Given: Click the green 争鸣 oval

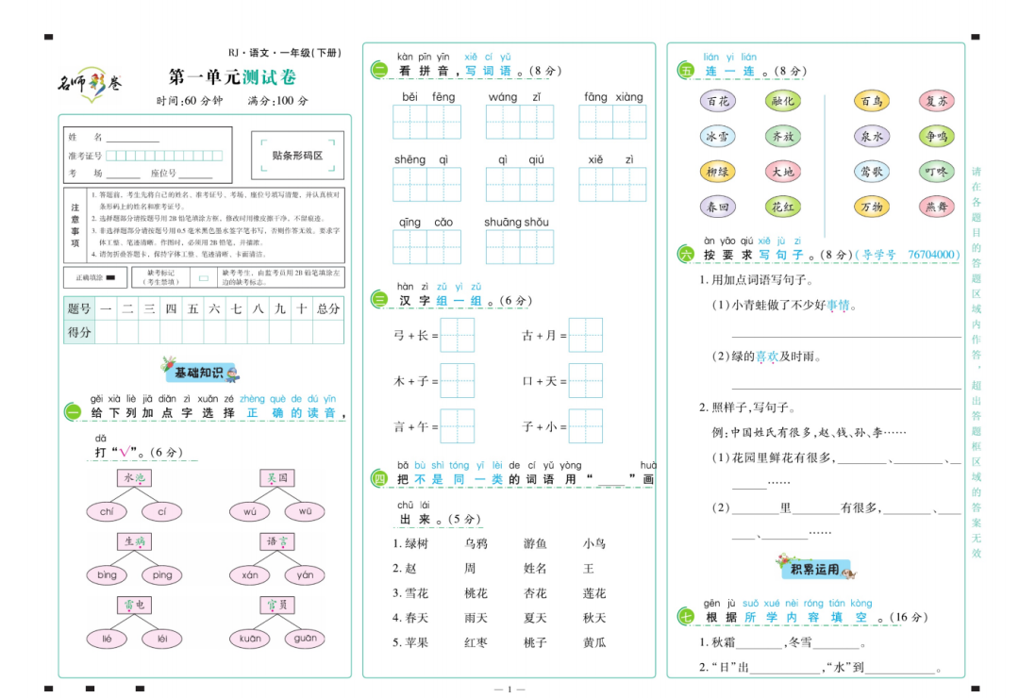Looking at the screenshot, I should pos(937,136).
